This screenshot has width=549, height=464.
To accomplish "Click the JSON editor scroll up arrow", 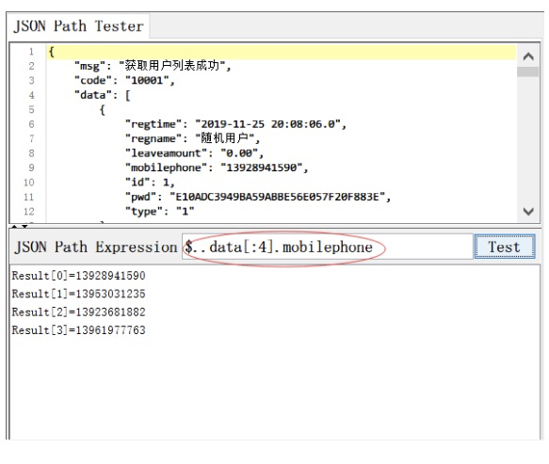I will (528, 56).
